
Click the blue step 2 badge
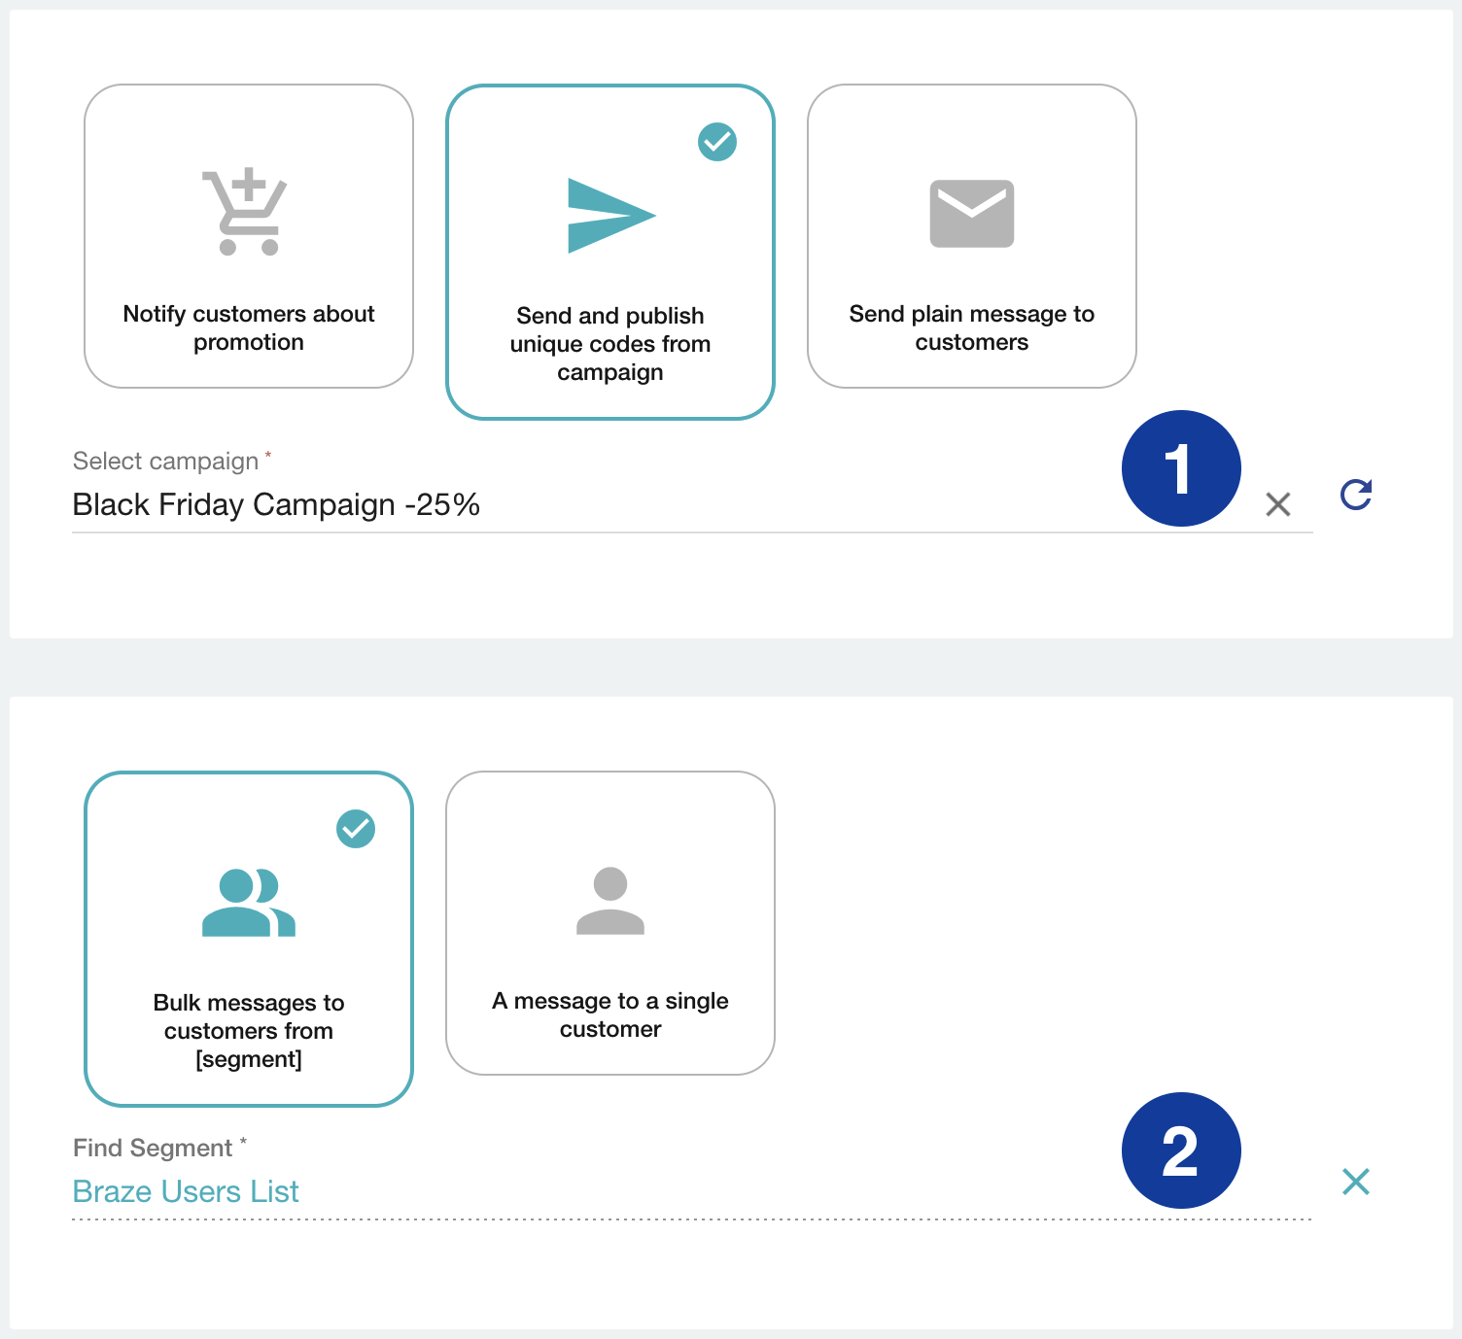pos(1181,1150)
